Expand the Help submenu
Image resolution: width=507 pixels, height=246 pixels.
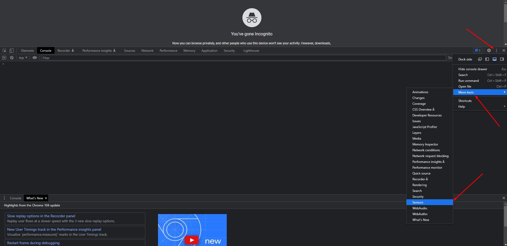click(480, 106)
